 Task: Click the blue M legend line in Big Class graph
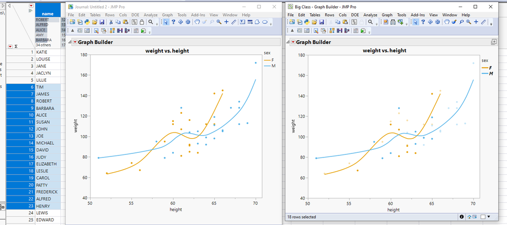pyautogui.click(x=485, y=74)
